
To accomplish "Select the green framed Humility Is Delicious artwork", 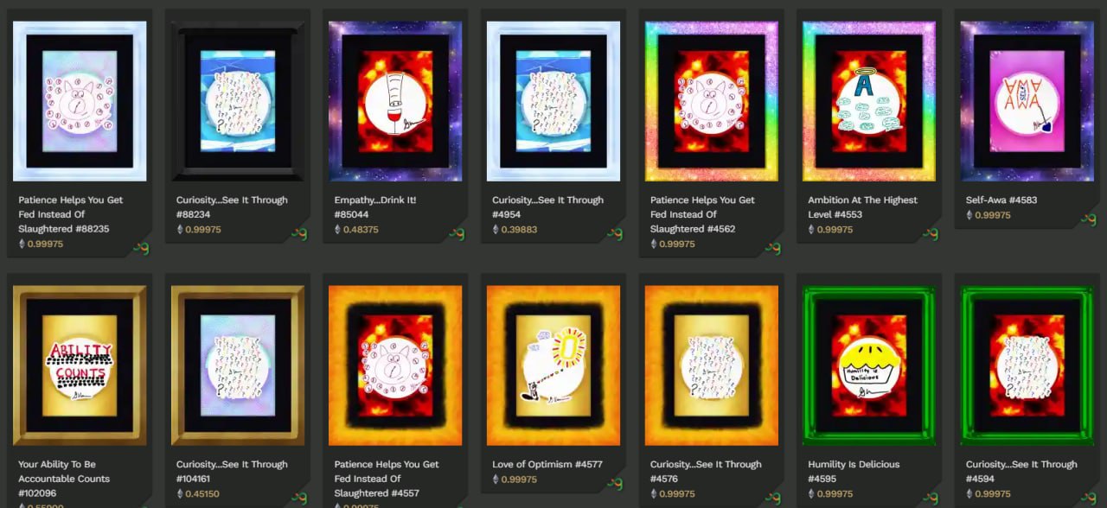I will [x=869, y=365].
